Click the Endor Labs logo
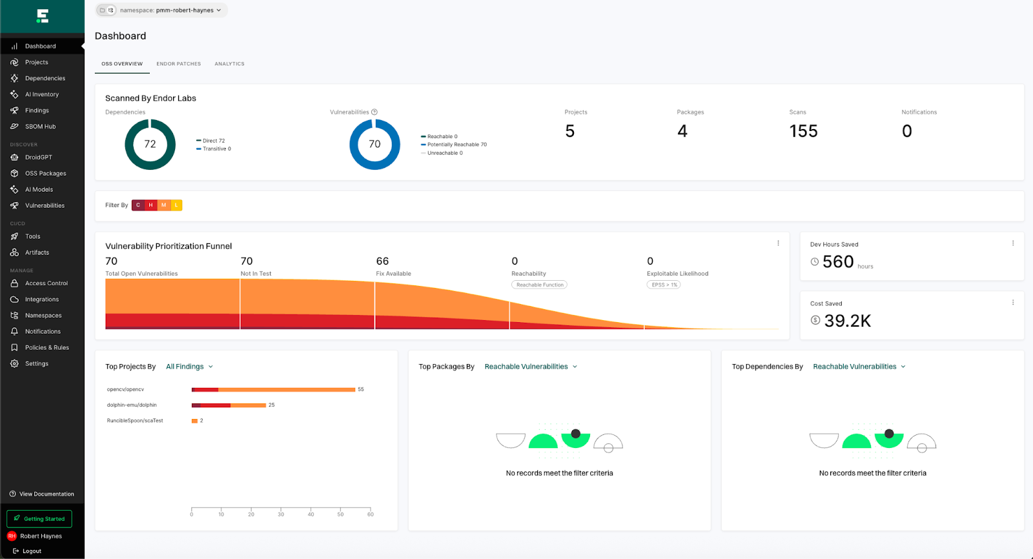Image resolution: width=1033 pixels, height=559 pixels. 43,16
